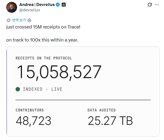
Task: Click the blue verified checkmark badge
Action: click(58, 5)
